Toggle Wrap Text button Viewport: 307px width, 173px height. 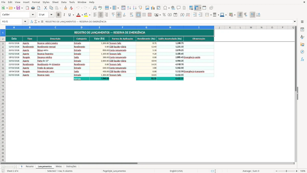(131, 15)
